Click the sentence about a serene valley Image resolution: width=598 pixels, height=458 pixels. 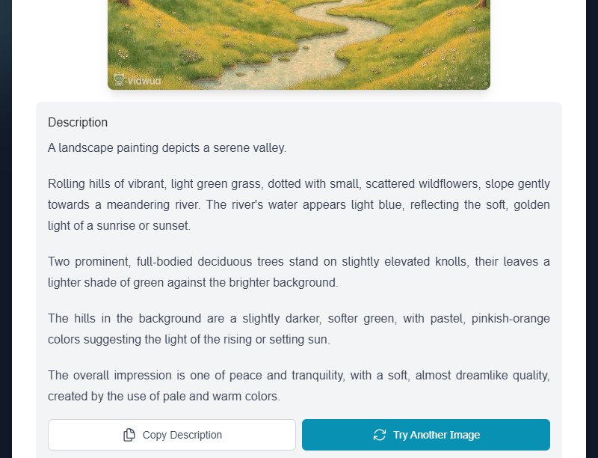pos(167,148)
